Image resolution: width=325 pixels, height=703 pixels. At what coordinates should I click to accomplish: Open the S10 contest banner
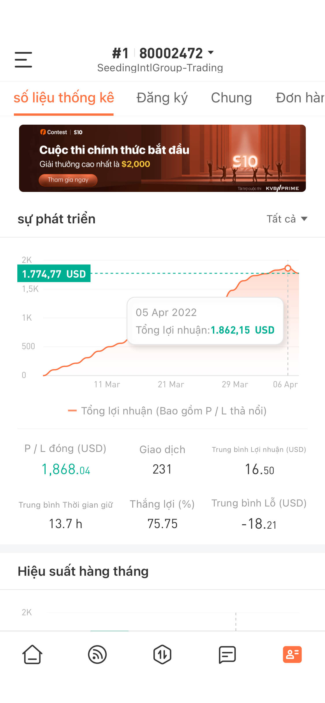(x=162, y=158)
